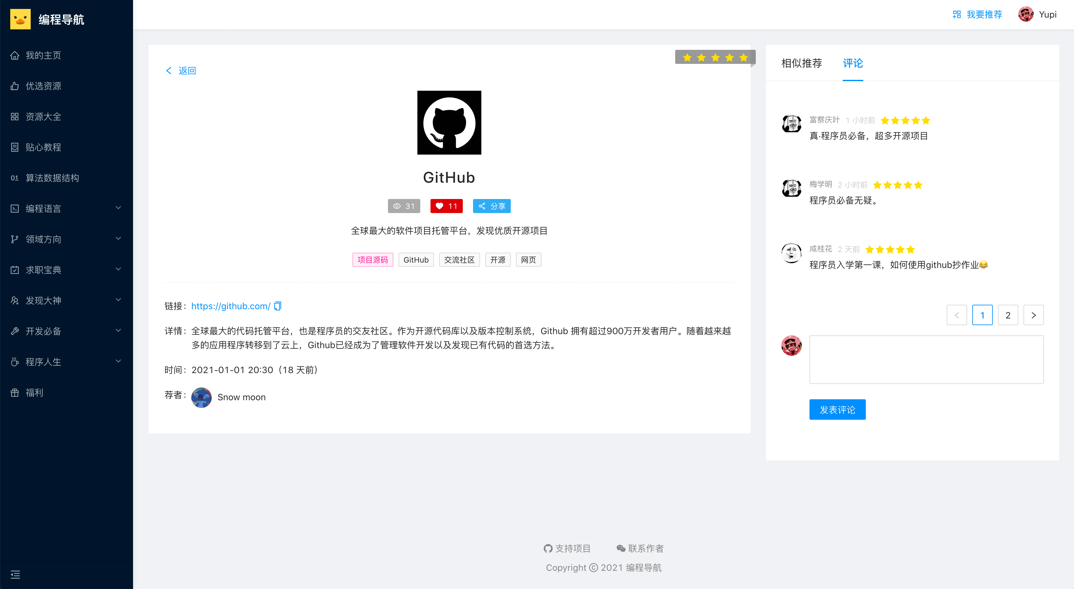The image size is (1074, 589).
Task: Go to comments page 2
Action: tap(1008, 315)
